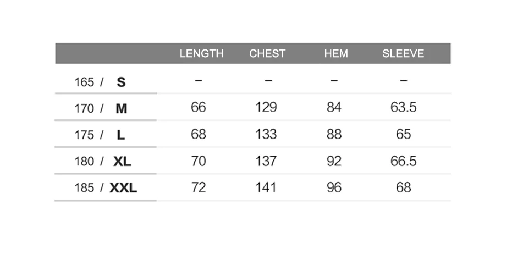The width and height of the screenshot is (506, 276).
Task: Click the sleeve value 63.5
Action: (403, 107)
